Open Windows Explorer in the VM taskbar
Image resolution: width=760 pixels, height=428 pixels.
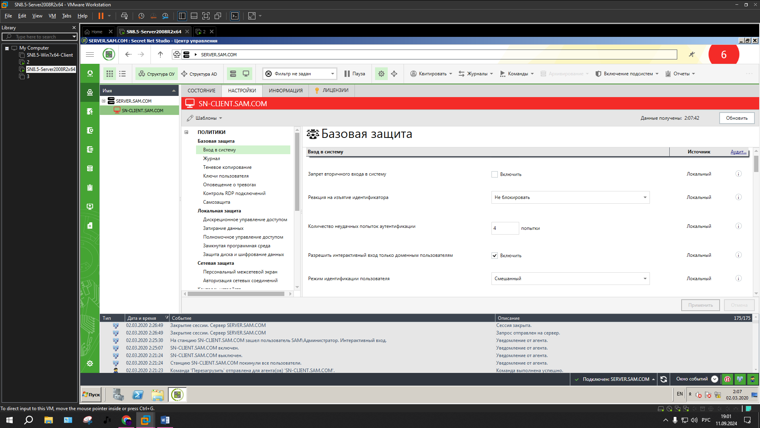coord(158,395)
